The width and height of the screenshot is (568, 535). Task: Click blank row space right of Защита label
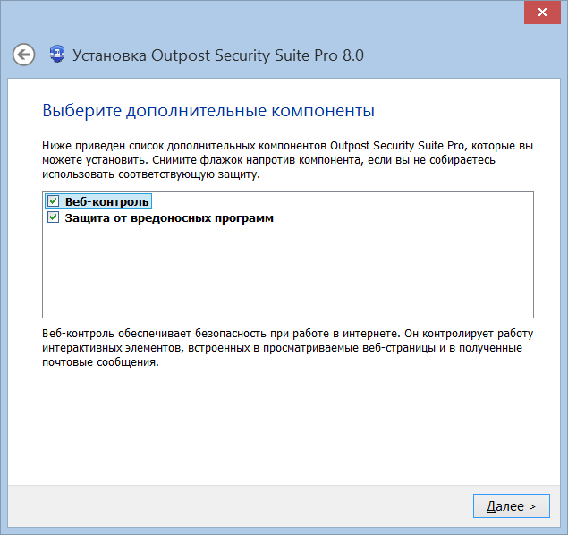(403, 217)
